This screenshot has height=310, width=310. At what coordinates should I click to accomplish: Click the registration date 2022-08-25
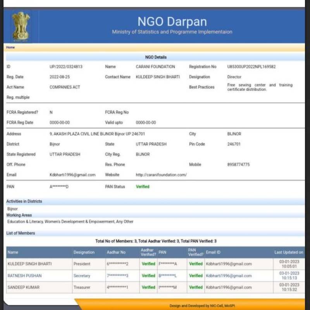click(60, 77)
